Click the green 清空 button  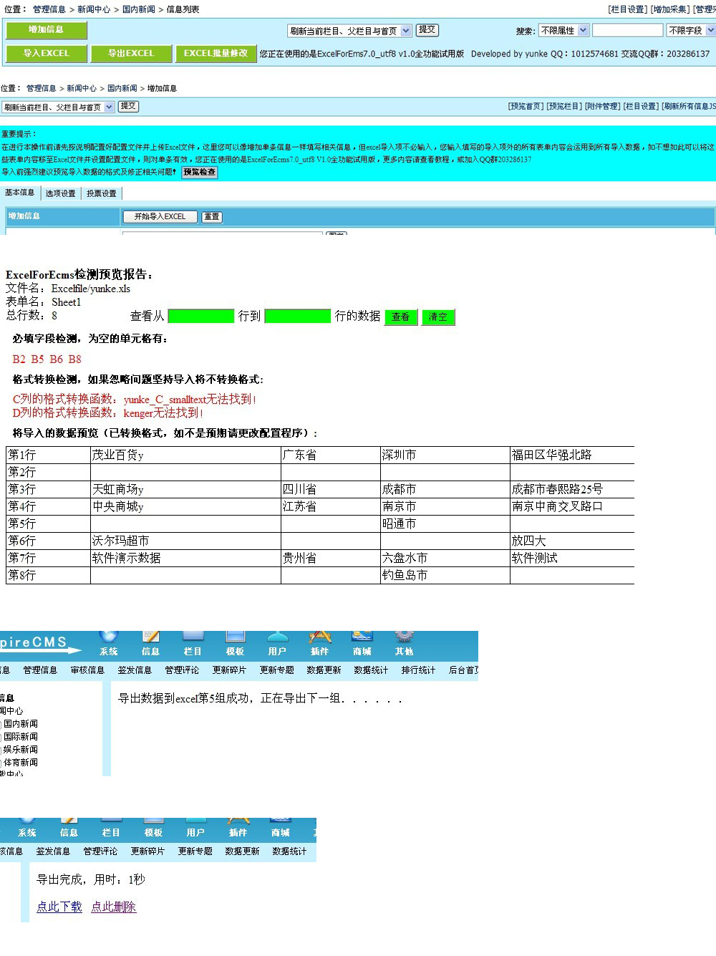click(x=437, y=317)
